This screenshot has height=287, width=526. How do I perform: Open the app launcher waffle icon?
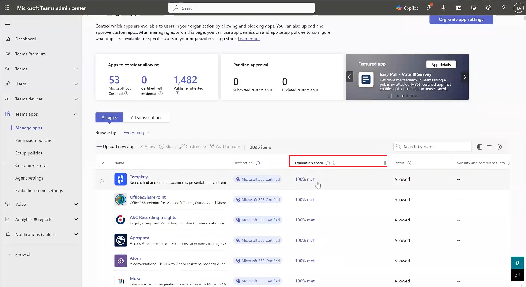pyautogui.click(x=7, y=8)
